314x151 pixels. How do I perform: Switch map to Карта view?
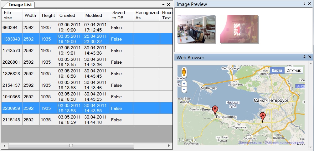277,71
